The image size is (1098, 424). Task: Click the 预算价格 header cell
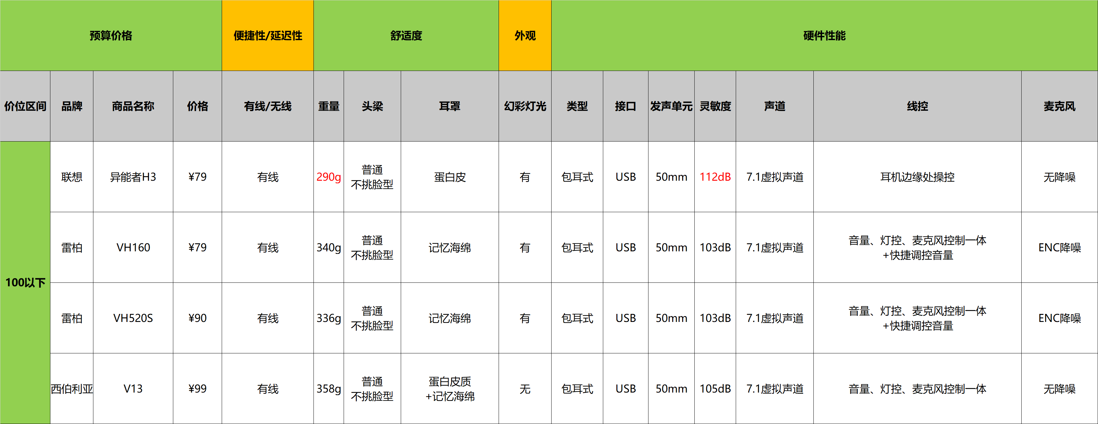(111, 35)
